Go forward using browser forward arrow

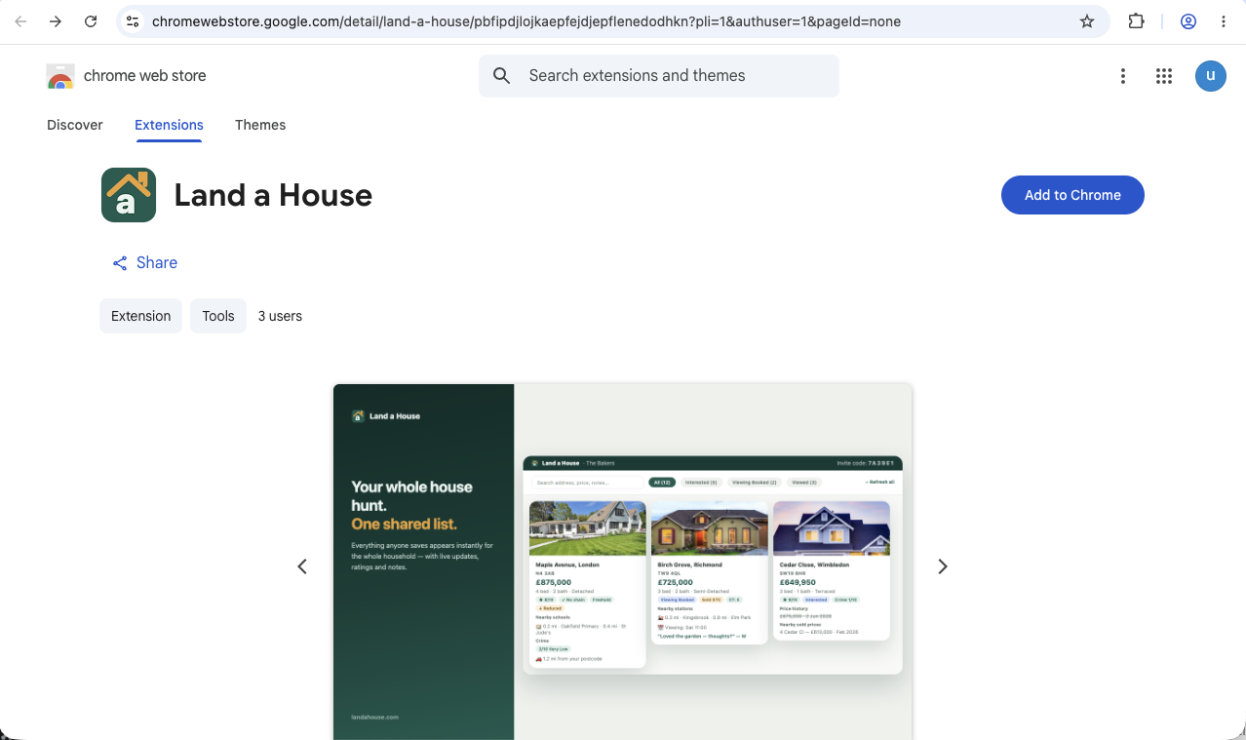56,21
